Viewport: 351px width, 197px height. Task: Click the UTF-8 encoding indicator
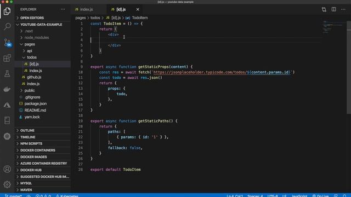pyautogui.click(x=273, y=196)
